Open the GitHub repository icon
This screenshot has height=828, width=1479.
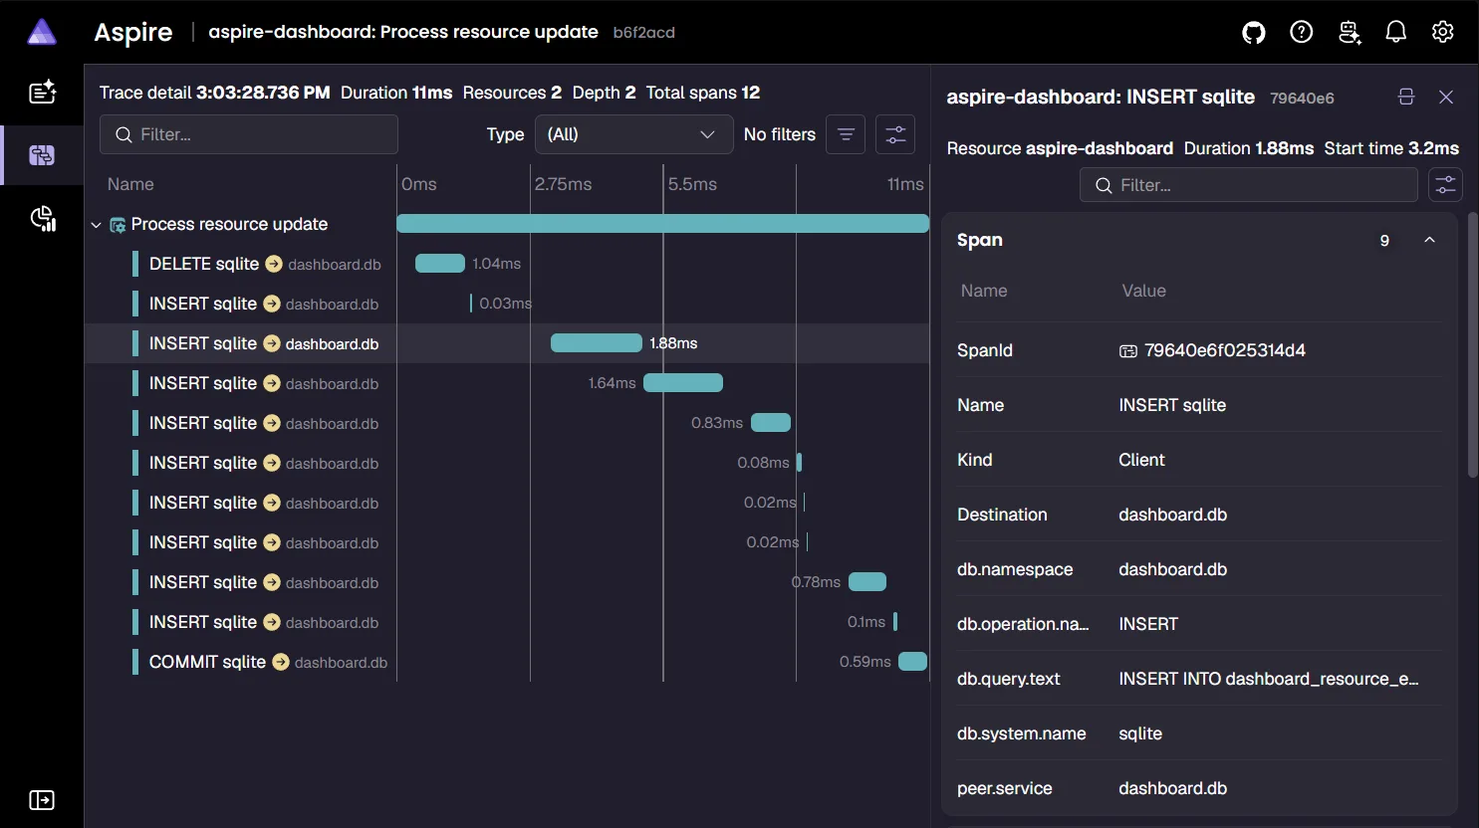click(1254, 32)
